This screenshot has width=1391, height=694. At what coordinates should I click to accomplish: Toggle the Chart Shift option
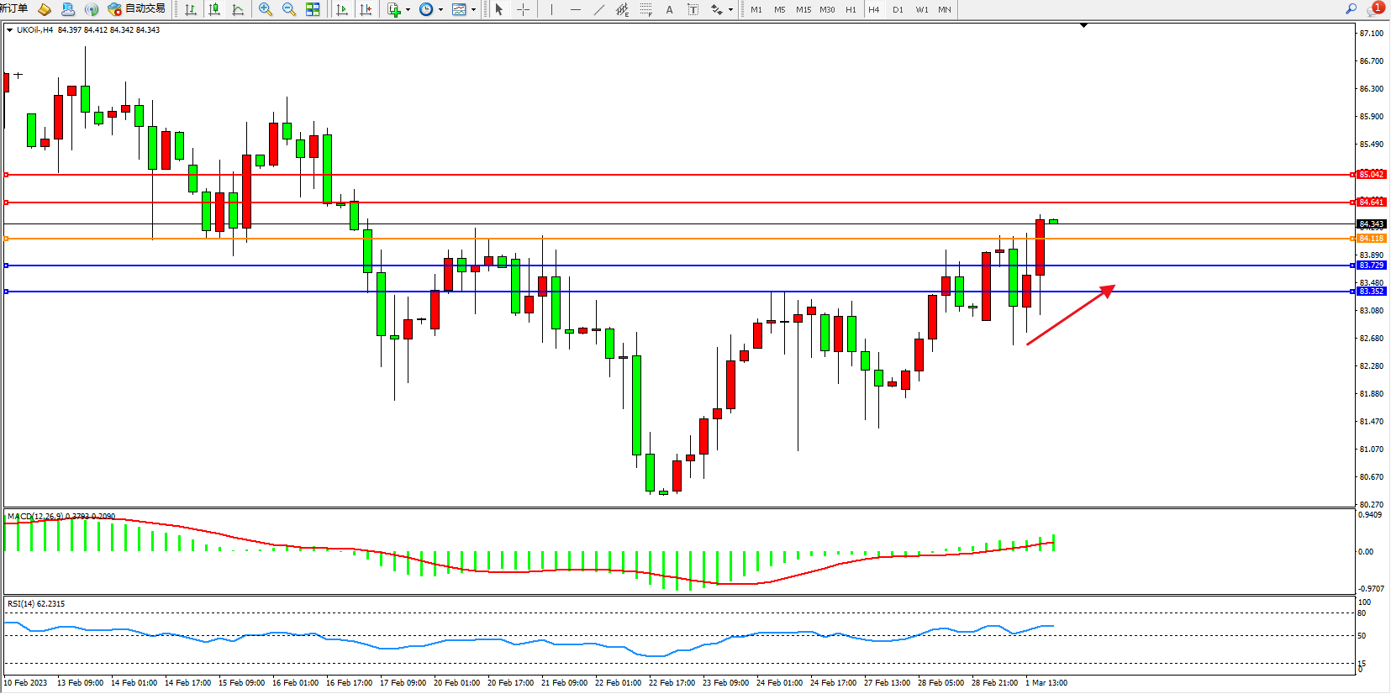pyautogui.click(x=366, y=9)
